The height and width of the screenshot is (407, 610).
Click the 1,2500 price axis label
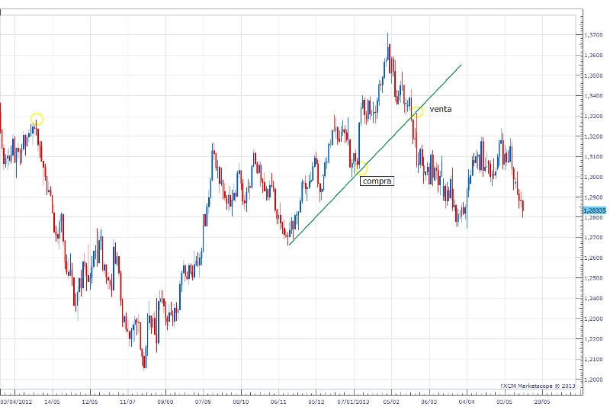click(594, 277)
